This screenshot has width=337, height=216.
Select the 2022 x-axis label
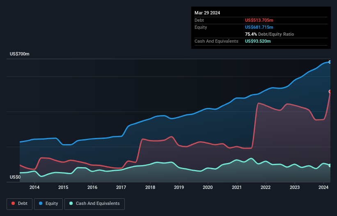266,187
